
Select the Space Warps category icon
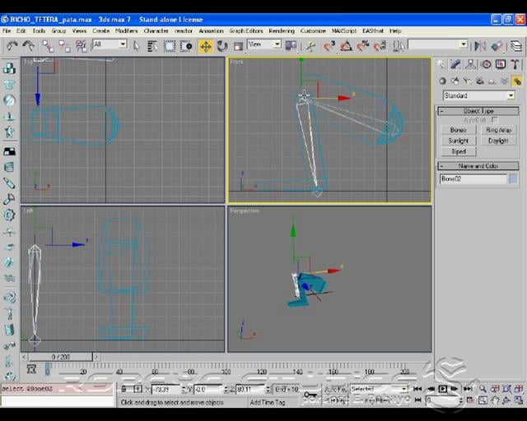(x=504, y=81)
